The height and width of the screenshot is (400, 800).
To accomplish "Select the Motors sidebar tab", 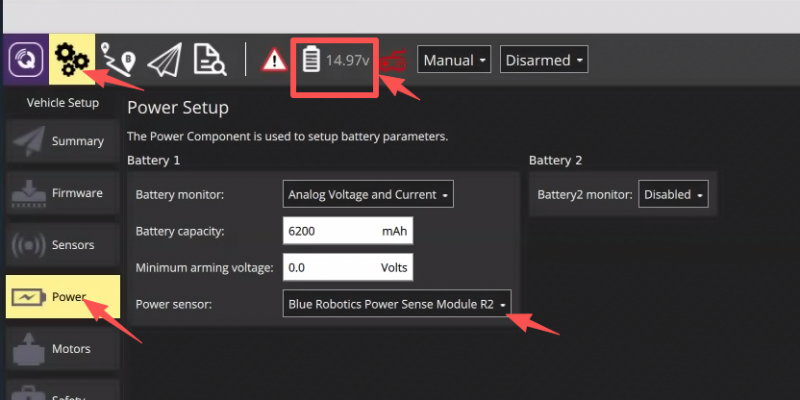I will click(62, 348).
